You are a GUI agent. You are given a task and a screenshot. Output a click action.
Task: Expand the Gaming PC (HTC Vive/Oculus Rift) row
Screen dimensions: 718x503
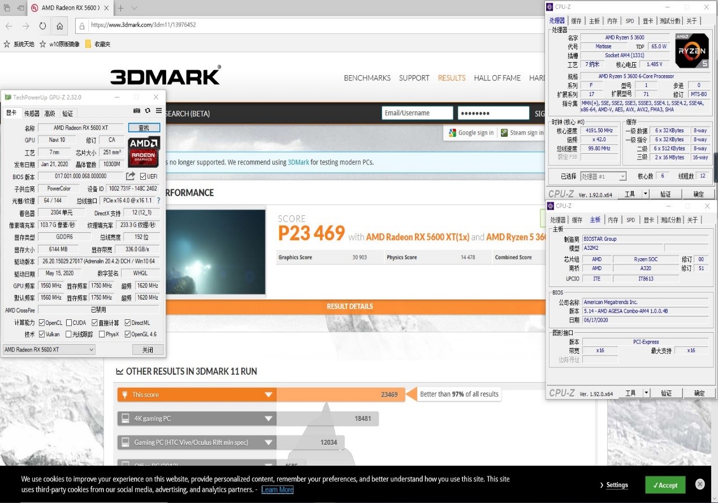coord(269,443)
